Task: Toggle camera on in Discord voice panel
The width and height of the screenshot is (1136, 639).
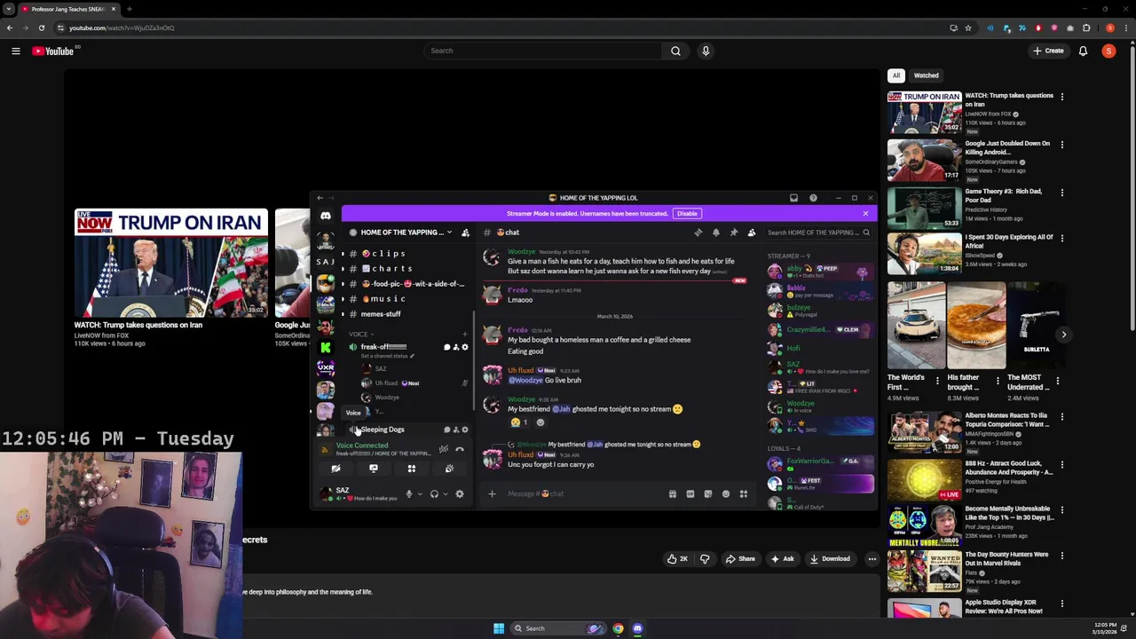Action: pyautogui.click(x=335, y=469)
